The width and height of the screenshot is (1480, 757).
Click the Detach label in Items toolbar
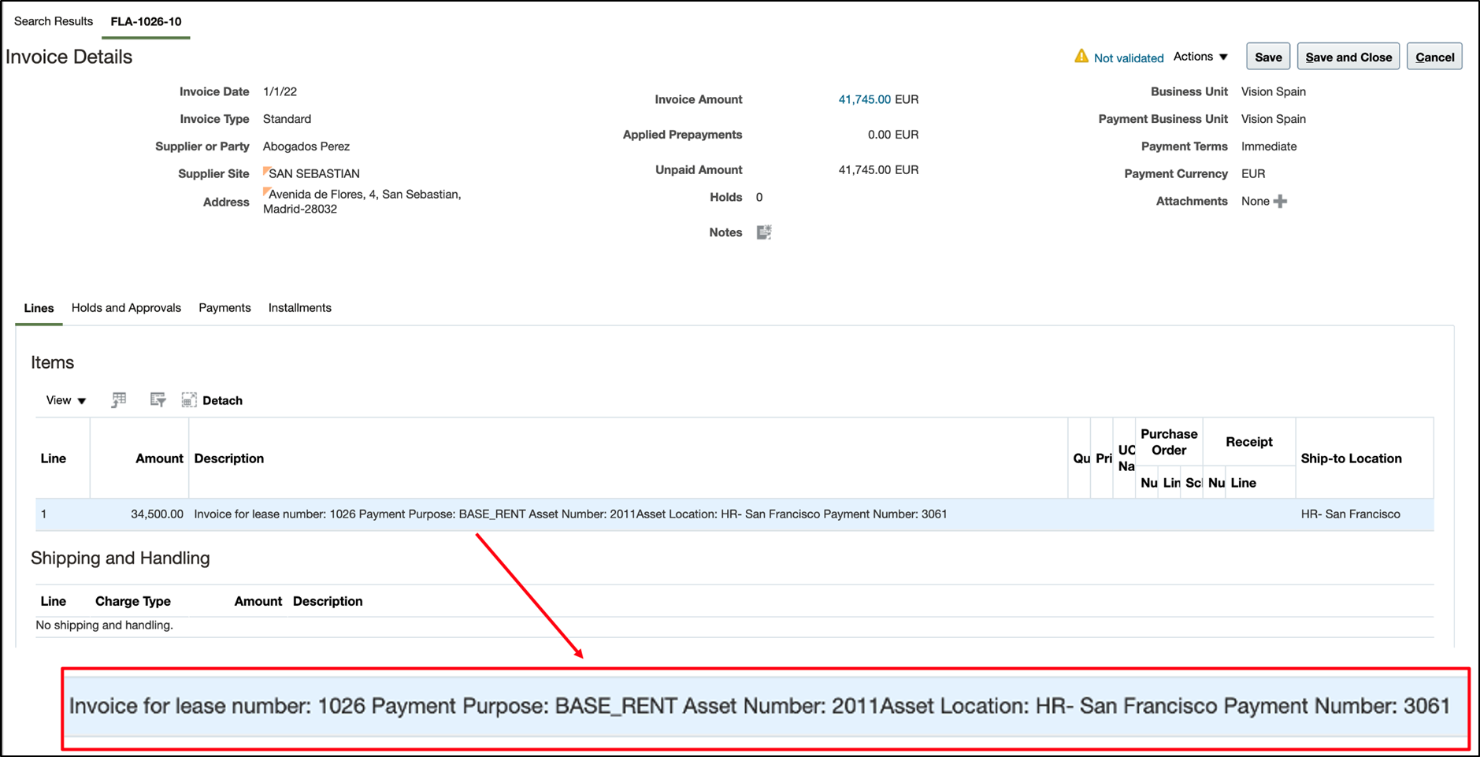coord(222,400)
